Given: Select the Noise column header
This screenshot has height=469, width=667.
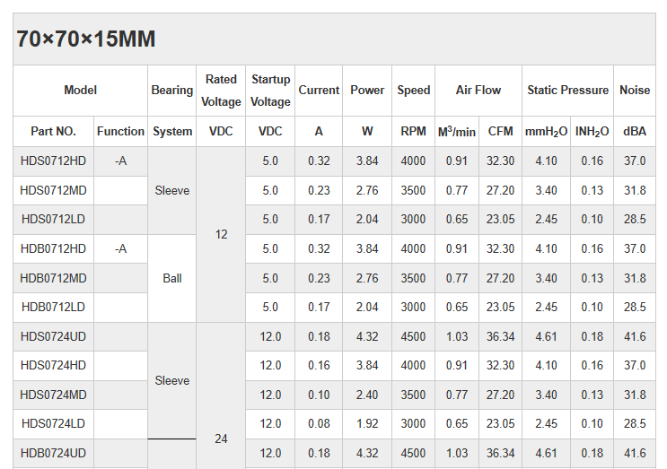Looking at the screenshot, I should click(635, 90).
